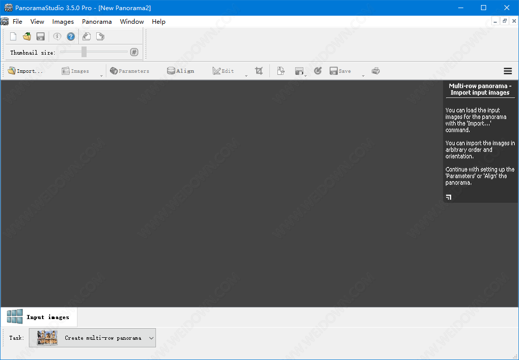Click the print panorama icon

pyautogui.click(x=375, y=71)
